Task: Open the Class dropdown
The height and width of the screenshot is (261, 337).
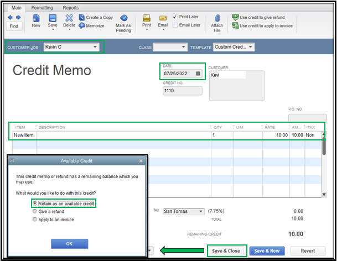Action: click(183, 47)
